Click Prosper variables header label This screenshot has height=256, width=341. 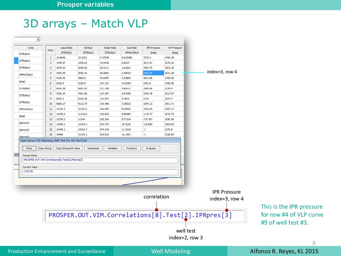pos(85,5)
